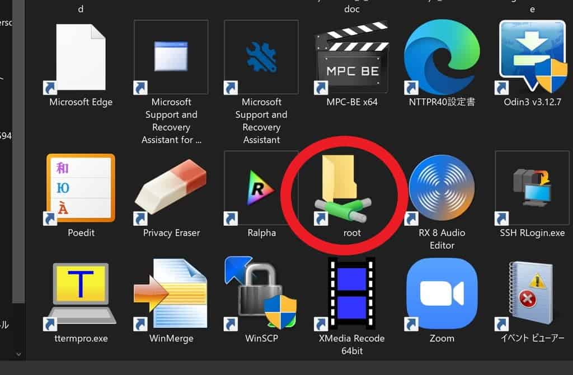The image size is (573, 375).
Task: Click the "ttermpro.exe" name label
Action: 81,339
